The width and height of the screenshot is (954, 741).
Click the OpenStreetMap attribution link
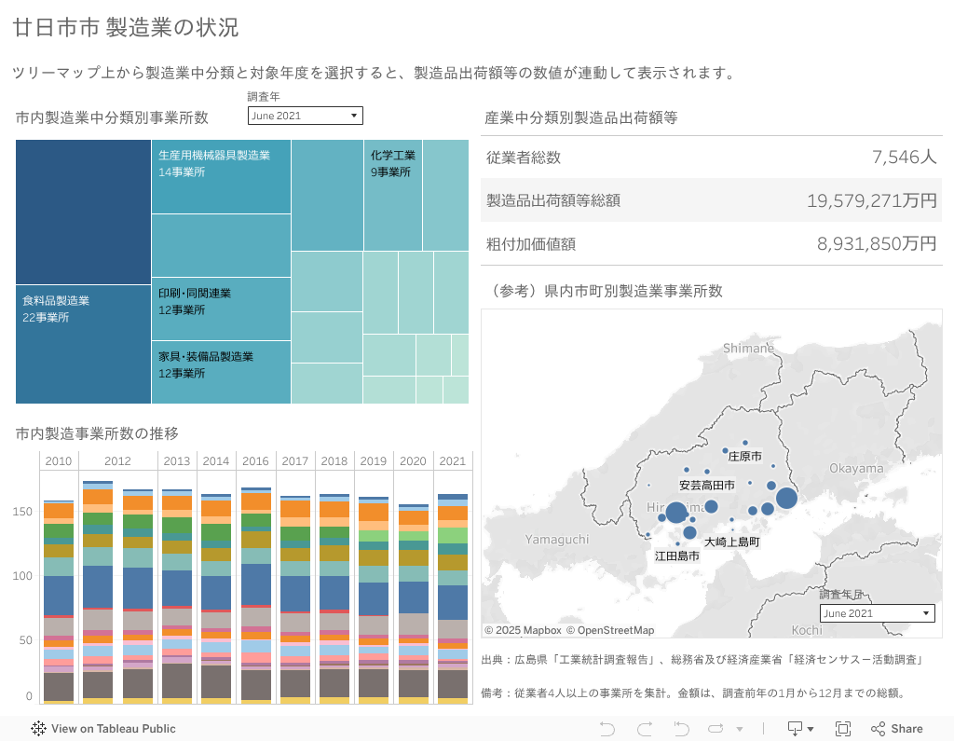610,630
